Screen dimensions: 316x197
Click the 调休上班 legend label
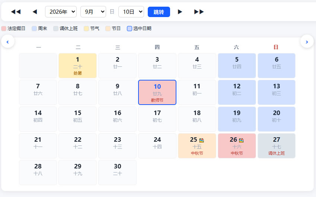68,29
